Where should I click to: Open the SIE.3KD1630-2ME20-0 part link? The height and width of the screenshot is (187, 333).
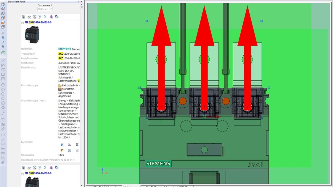(38, 173)
